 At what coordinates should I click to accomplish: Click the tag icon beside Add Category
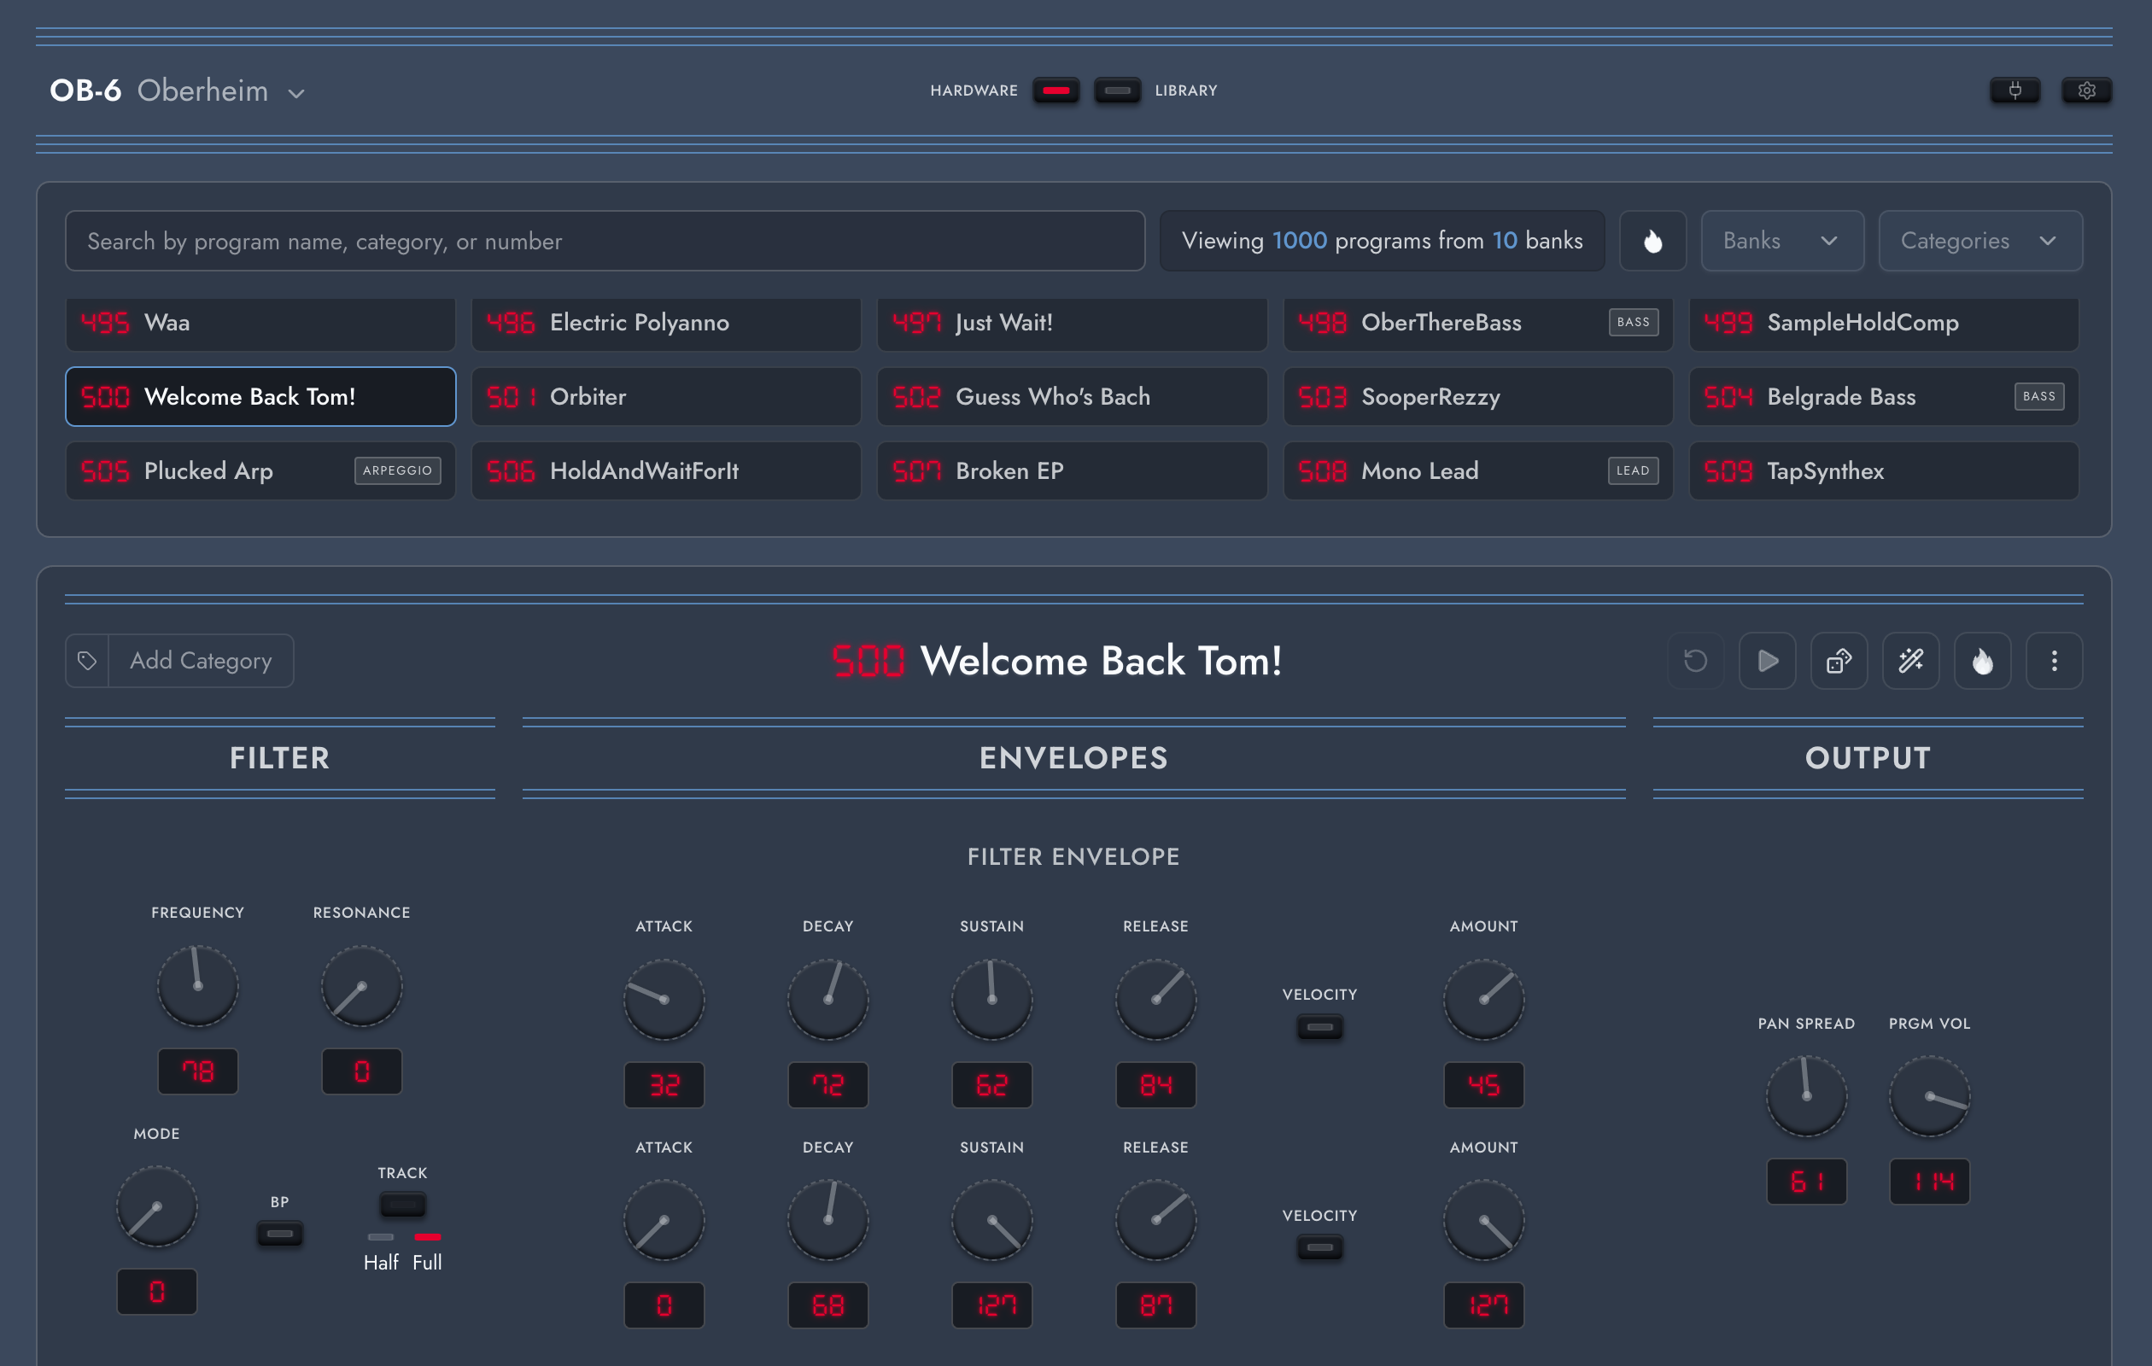87,660
